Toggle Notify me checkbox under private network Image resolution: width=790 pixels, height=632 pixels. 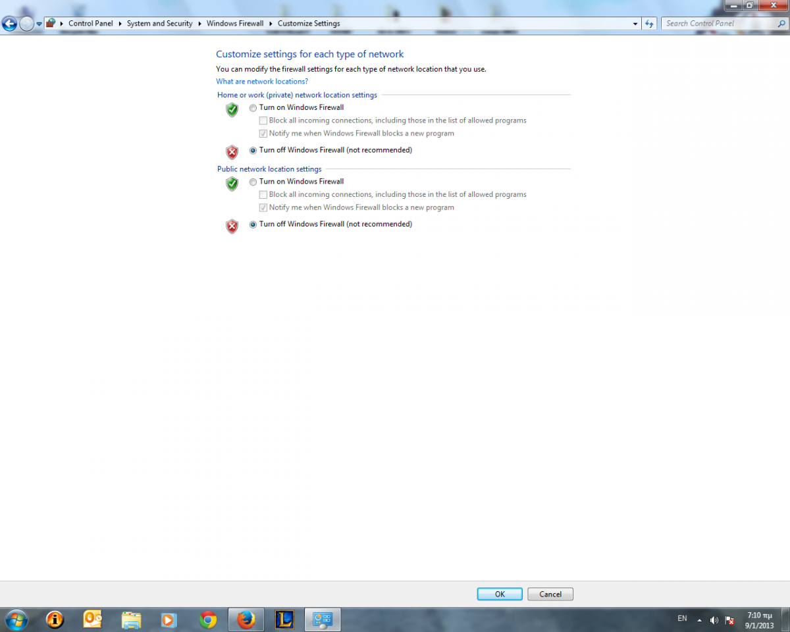[x=263, y=134]
